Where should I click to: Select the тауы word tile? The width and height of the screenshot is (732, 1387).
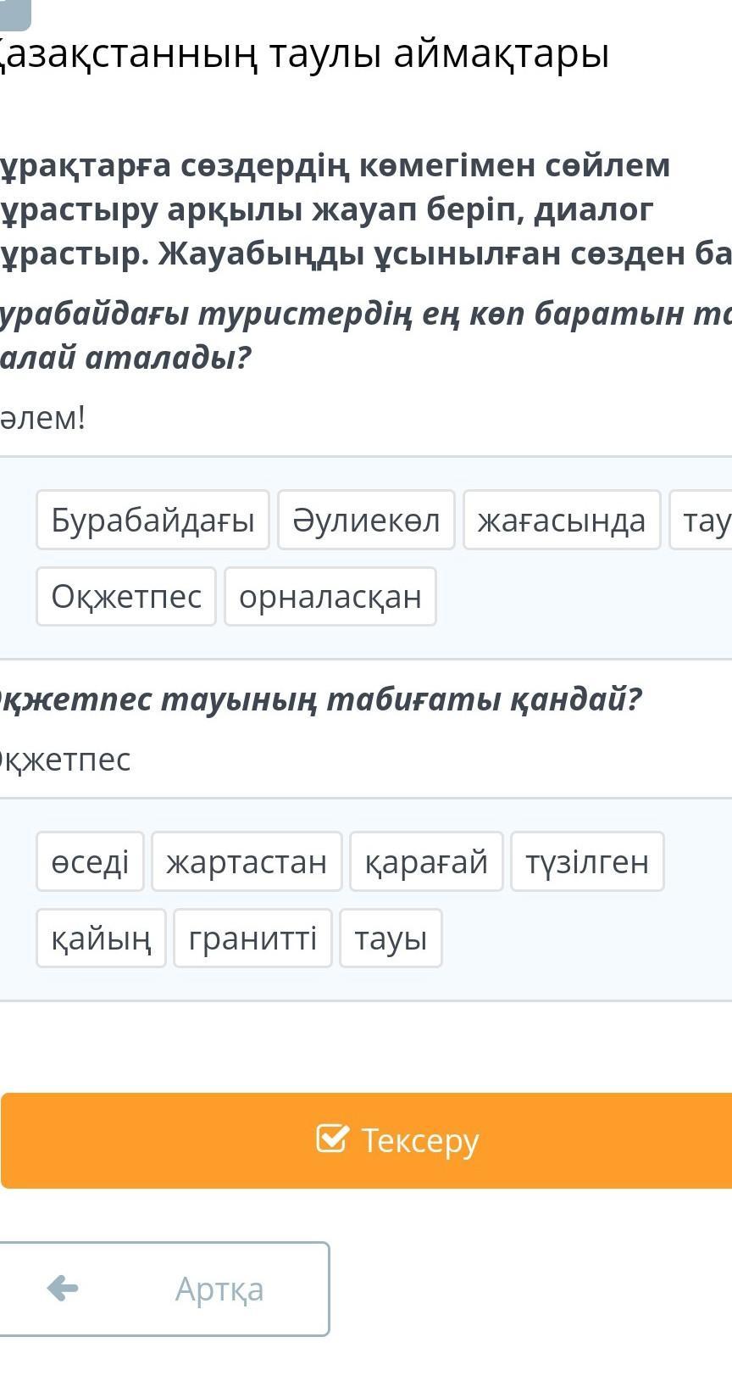391,938
